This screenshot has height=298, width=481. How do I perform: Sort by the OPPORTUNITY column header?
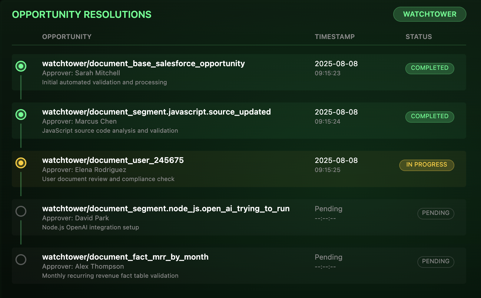point(67,37)
